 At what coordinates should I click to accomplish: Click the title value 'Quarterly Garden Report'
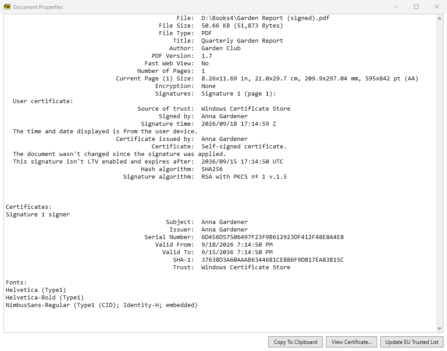242,41
